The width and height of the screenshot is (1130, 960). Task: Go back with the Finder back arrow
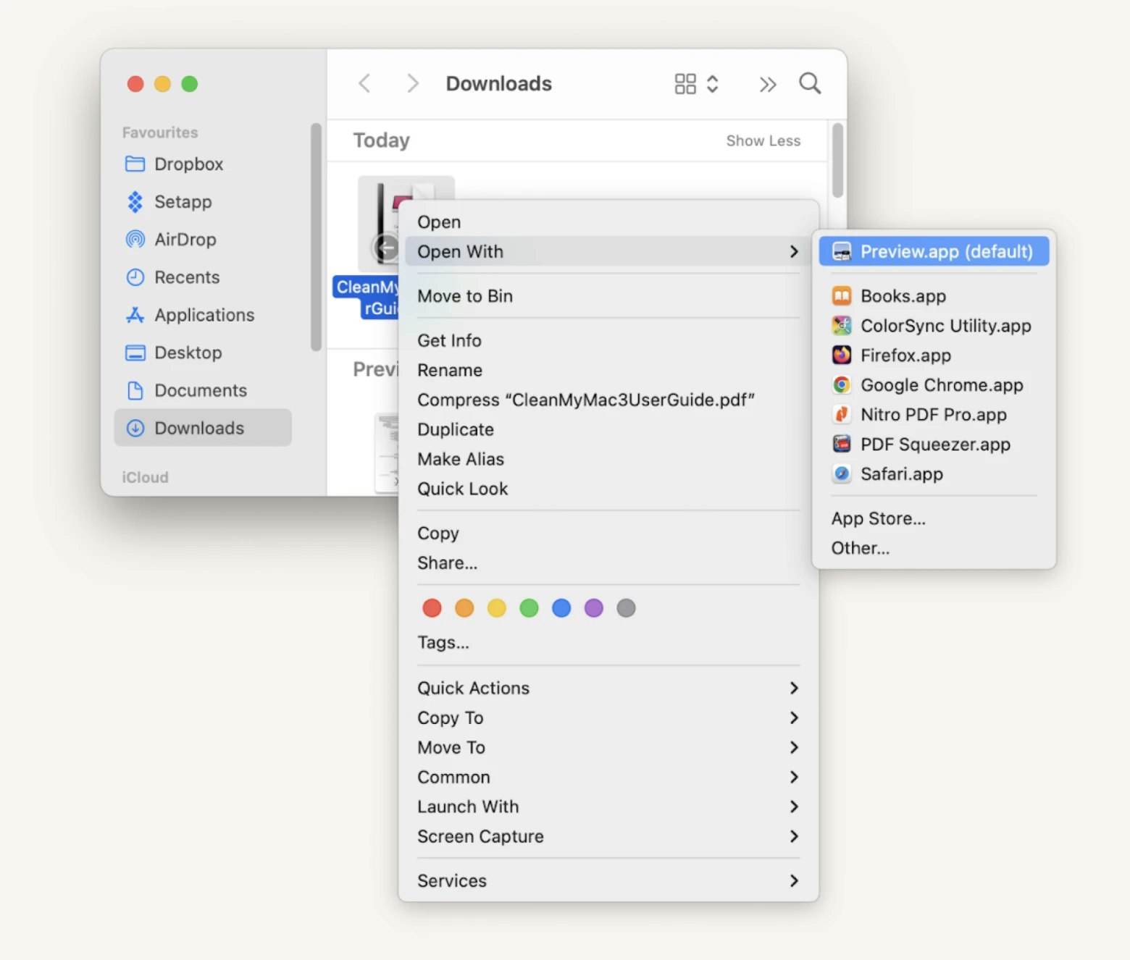[x=364, y=84]
